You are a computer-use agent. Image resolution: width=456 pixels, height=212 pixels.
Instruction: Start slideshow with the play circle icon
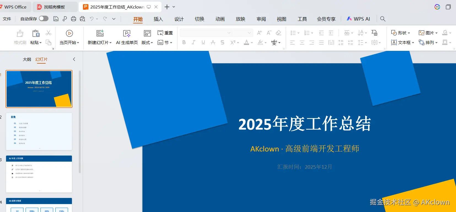tap(69, 33)
